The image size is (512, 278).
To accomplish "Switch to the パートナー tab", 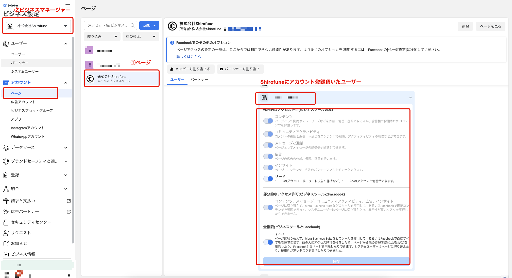I will 199,80.
